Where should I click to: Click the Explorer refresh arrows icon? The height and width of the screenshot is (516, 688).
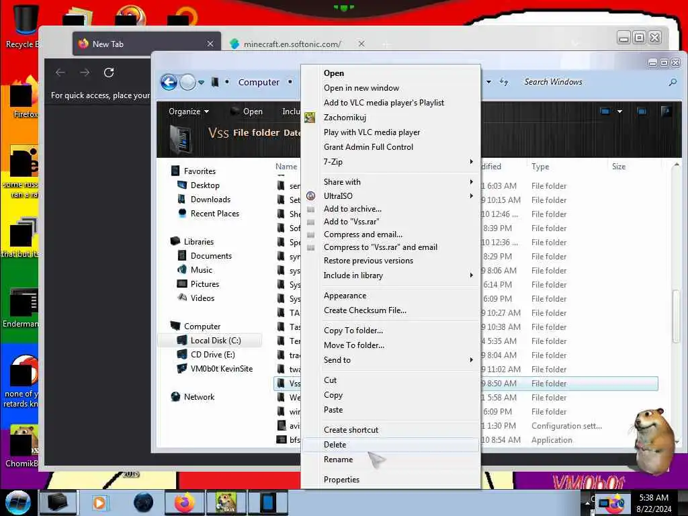click(504, 82)
